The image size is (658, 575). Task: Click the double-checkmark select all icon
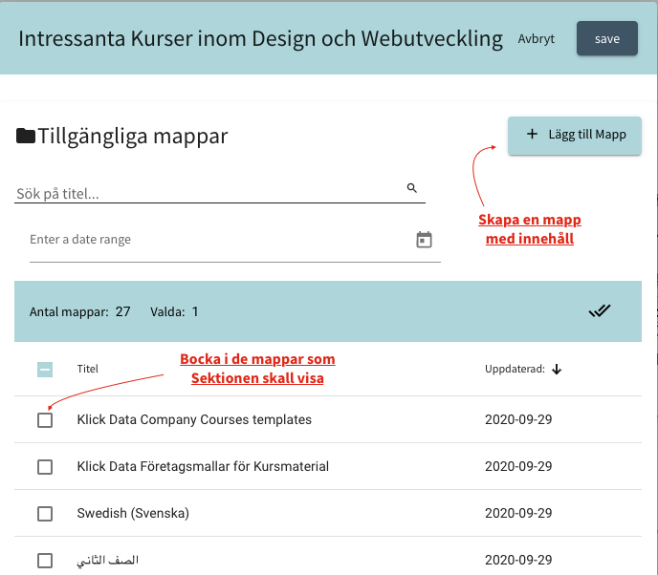pyautogui.click(x=600, y=310)
